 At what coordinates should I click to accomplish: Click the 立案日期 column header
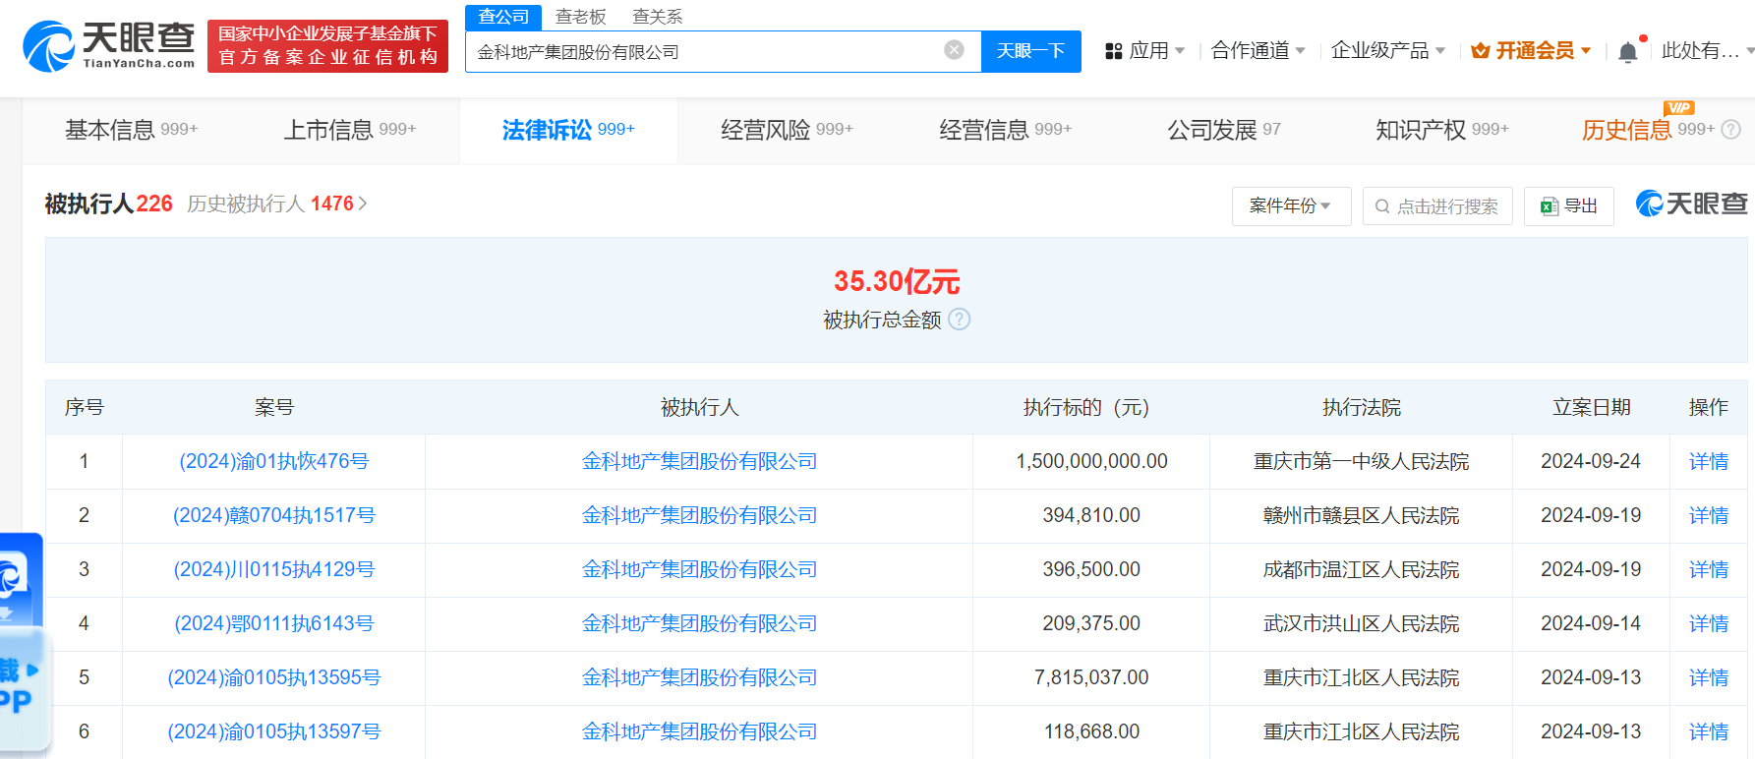pyautogui.click(x=1591, y=407)
